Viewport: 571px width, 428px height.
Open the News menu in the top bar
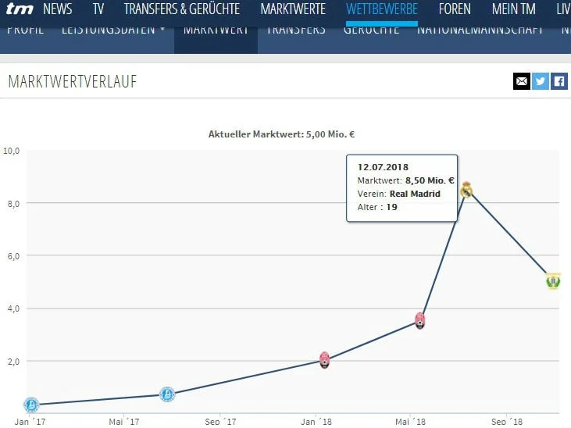[x=57, y=9]
